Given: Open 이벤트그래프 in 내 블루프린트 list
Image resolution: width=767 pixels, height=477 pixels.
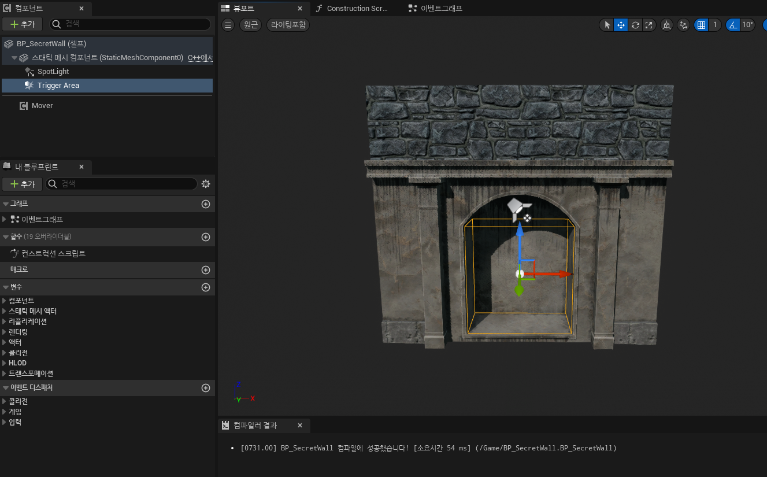Looking at the screenshot, I should (x=42, y=219).
